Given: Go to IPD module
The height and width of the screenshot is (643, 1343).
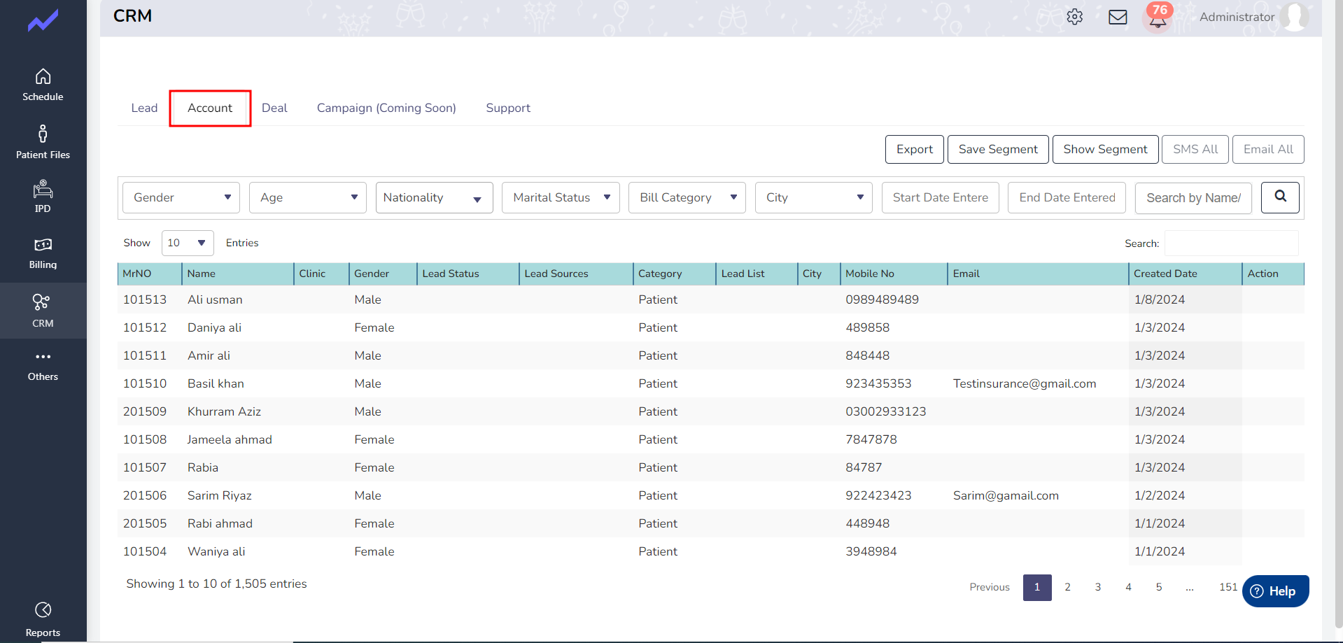Looking at the screenshot, I should (x=43, y=197).
